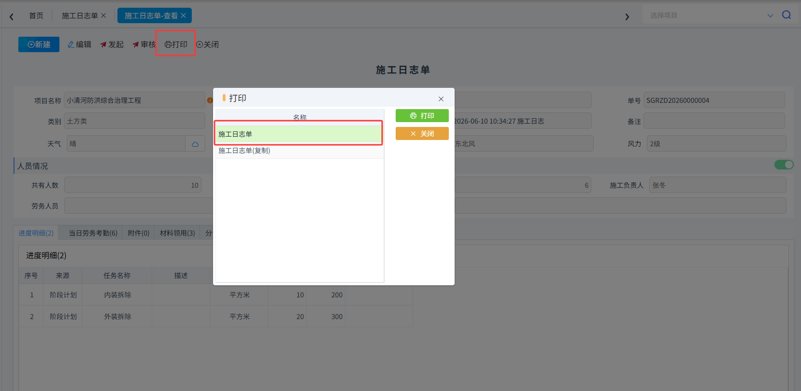Switch to the 首页 tab

click(x=36, y=16)
